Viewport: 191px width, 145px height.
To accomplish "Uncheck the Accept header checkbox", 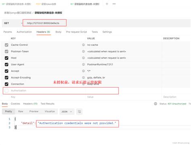I will coord(6,71).
